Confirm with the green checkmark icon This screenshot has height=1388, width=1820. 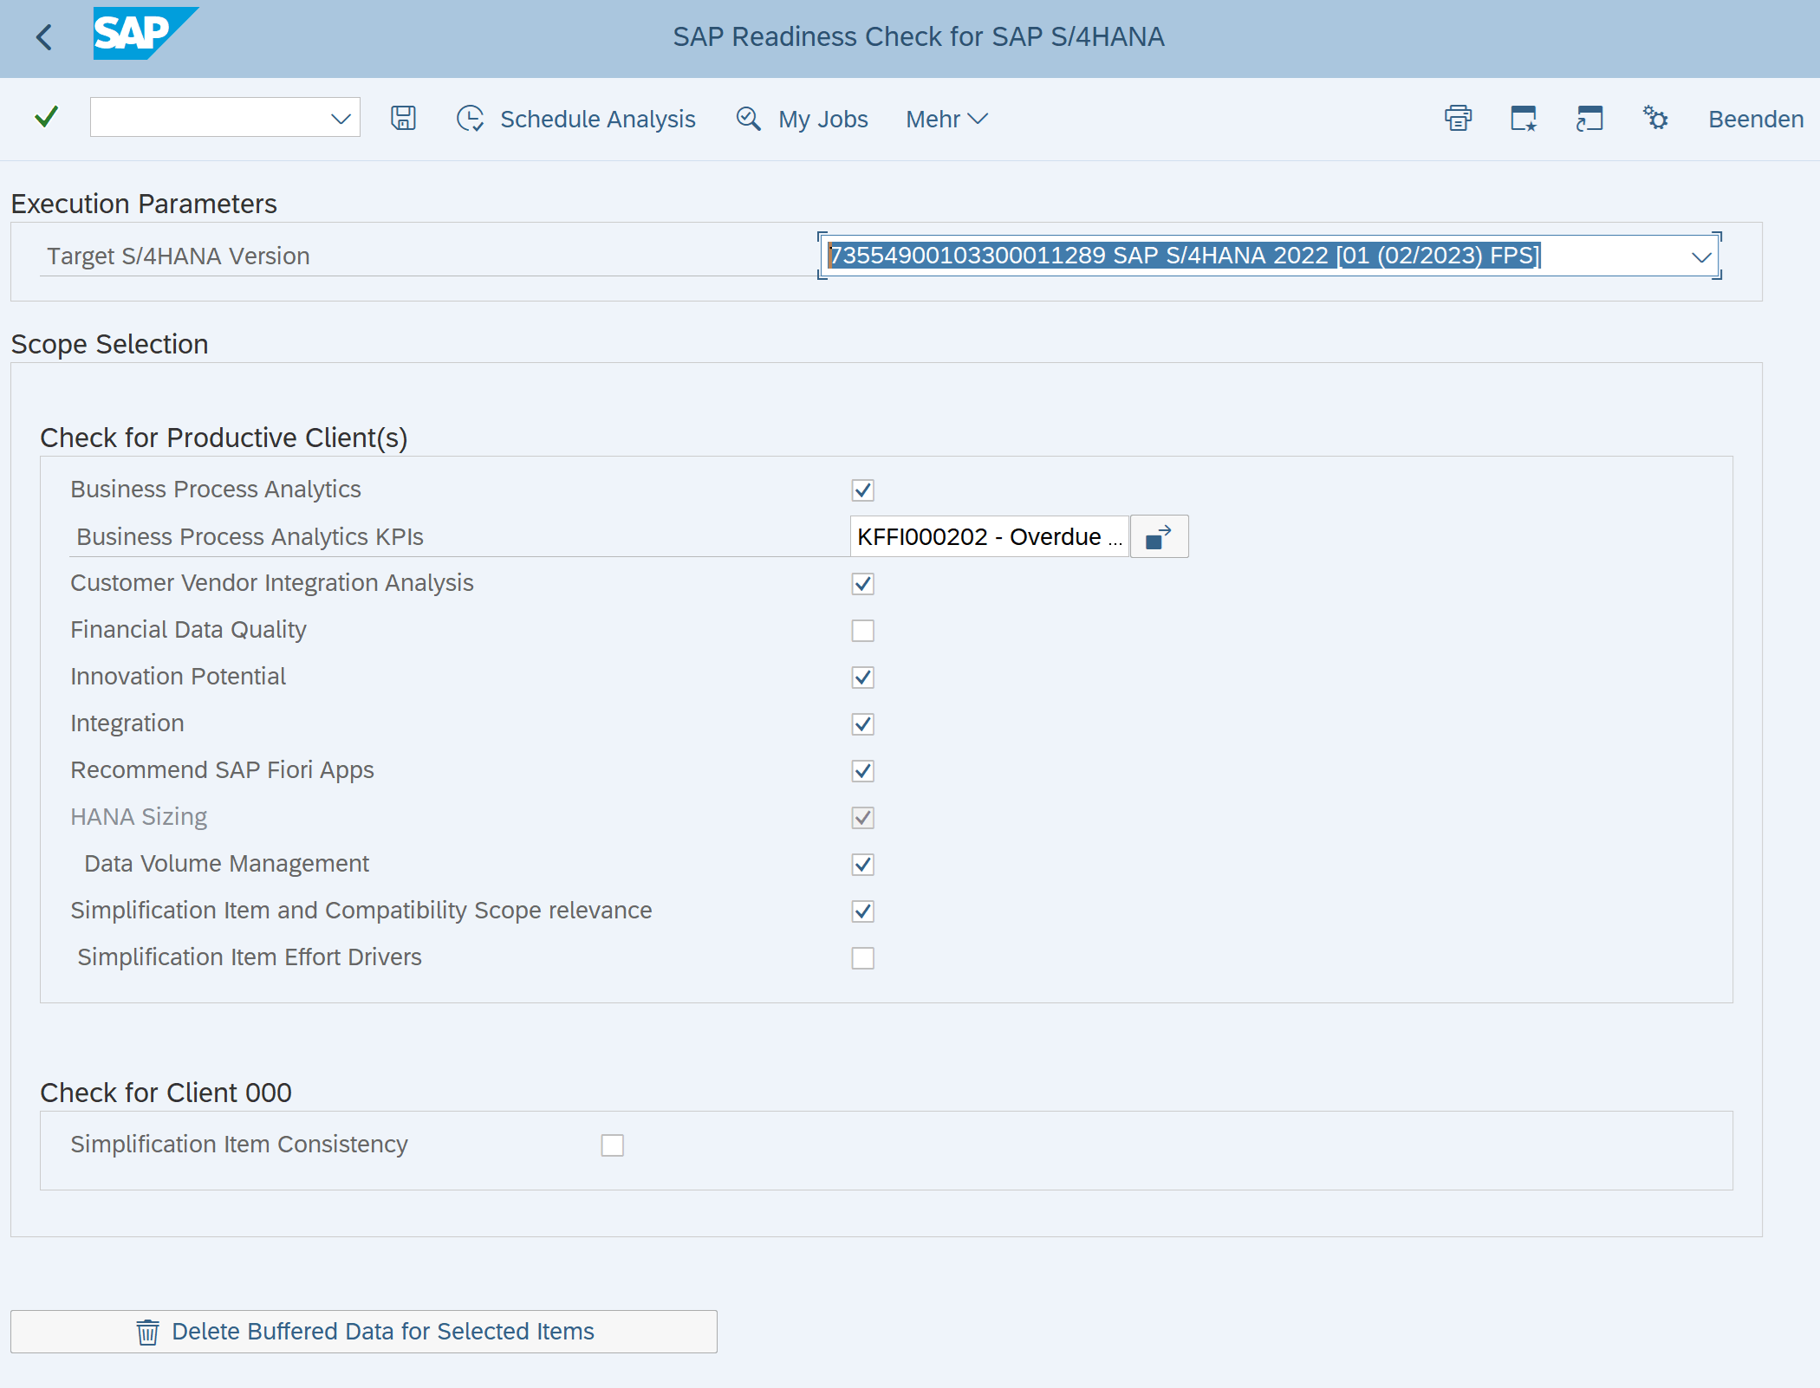point(47,116)
